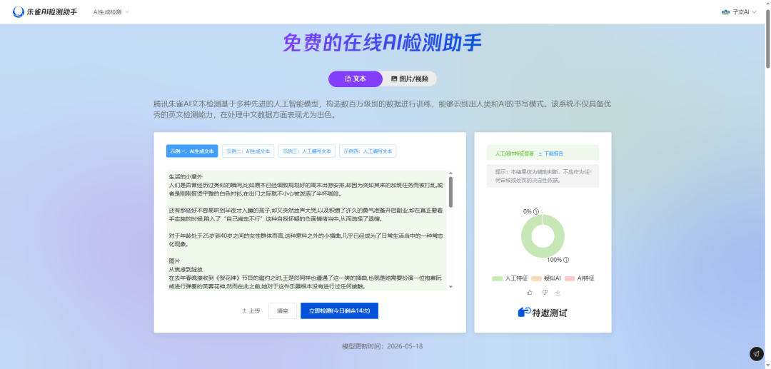Click the 上传 upload button
Screen dimensions: 771x369
click(x=251, y=311)
